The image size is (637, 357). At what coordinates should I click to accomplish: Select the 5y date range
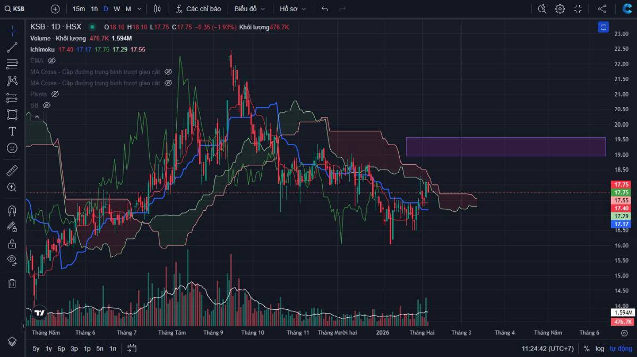click(x=36, y=349)
